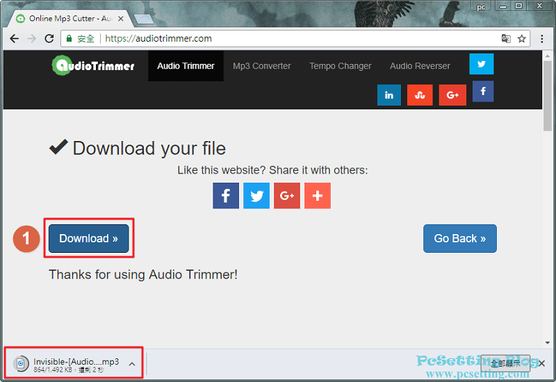
Task: Select the Audio Trimmer nav tab
Action: (x=186, y=66)
